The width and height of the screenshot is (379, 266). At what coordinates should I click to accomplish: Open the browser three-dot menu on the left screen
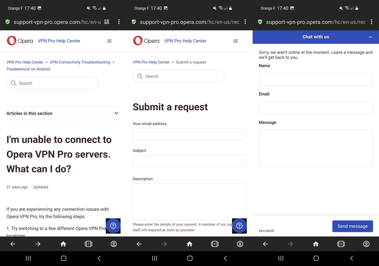tap(119, 22)
